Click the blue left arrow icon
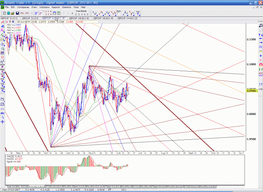The image size is (263, 192). [x=260, y=39]
